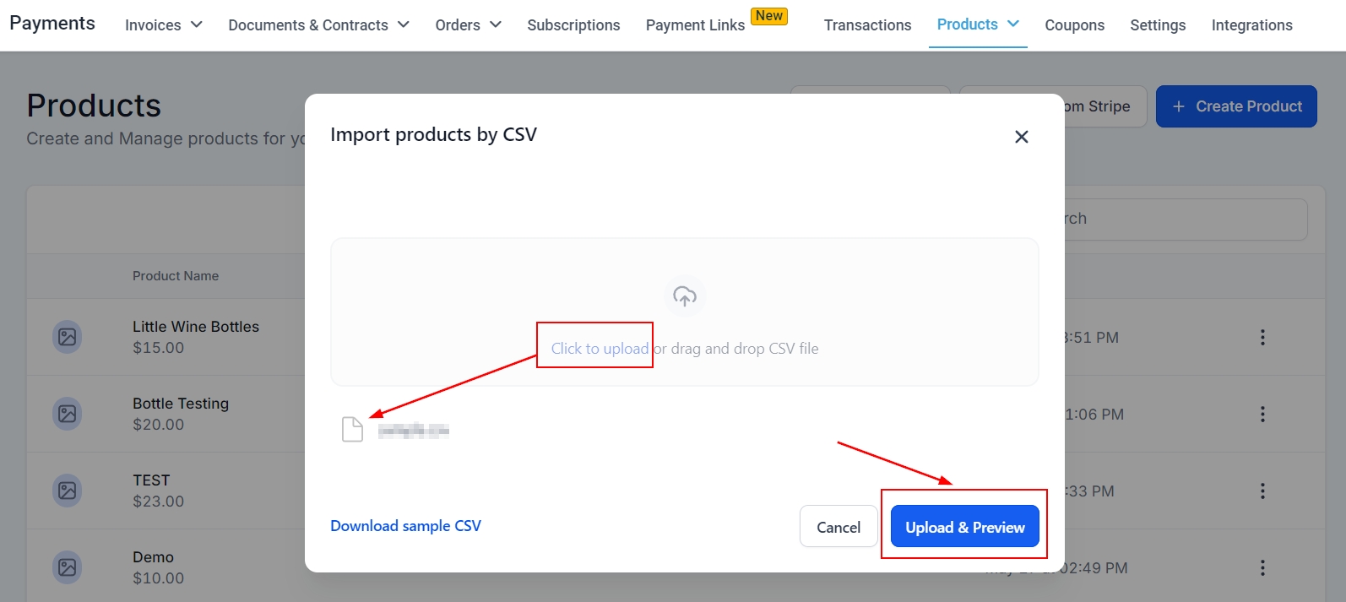Click the Download sample CSV link
Image resolution: width=1346 pixels, height=602 pixels.
pyautogui.click(x=405, y=526)
